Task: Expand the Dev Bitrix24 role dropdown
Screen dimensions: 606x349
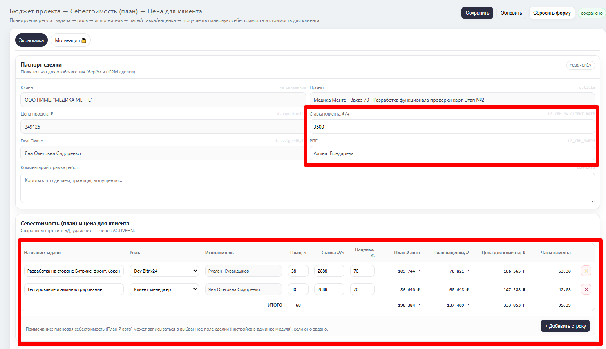Action: point(164,271)
